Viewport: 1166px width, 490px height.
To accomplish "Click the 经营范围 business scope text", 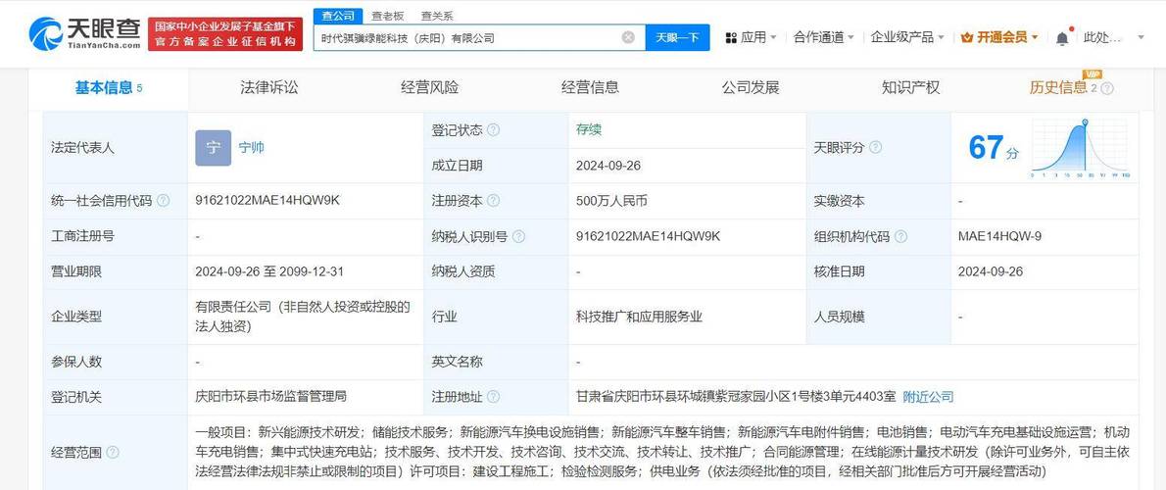I will 661,452.
